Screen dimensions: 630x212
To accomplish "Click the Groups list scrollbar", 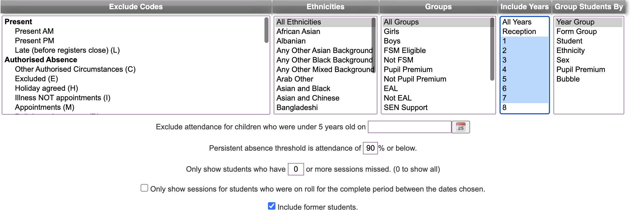I will coord(492,49).
